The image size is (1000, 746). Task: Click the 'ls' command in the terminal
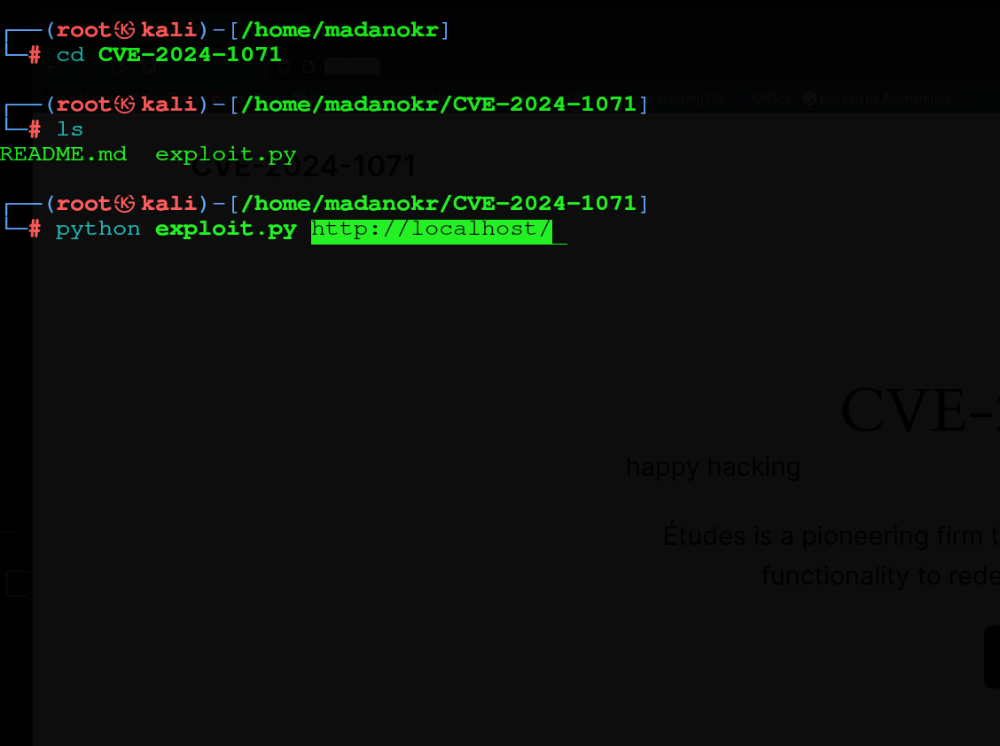click(70, 129)
